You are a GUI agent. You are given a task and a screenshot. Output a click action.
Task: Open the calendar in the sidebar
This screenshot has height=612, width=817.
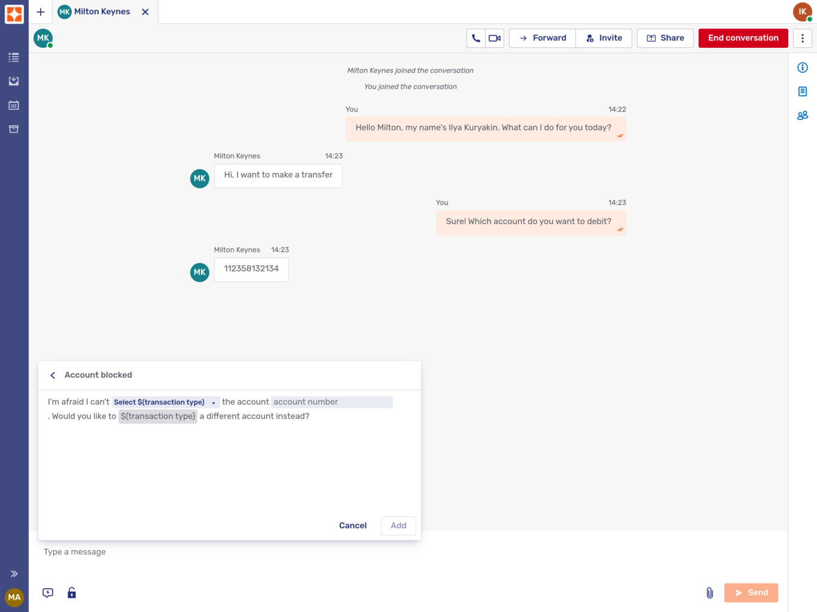[x=14, y=105]
